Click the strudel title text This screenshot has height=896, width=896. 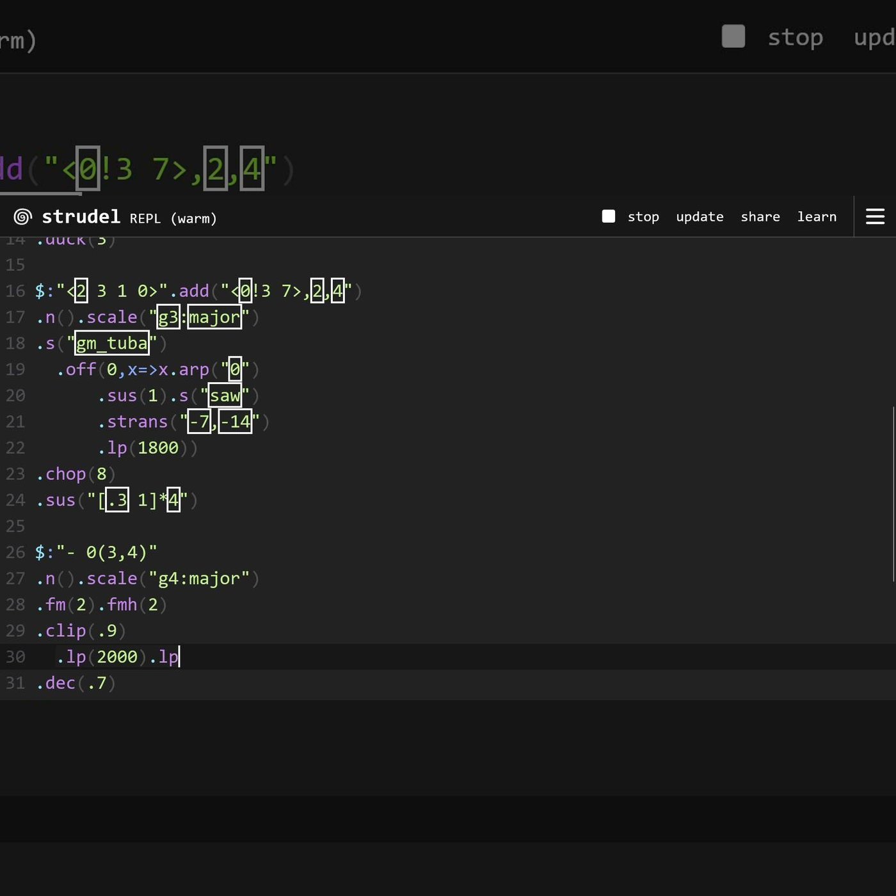(x=81, y=217)
